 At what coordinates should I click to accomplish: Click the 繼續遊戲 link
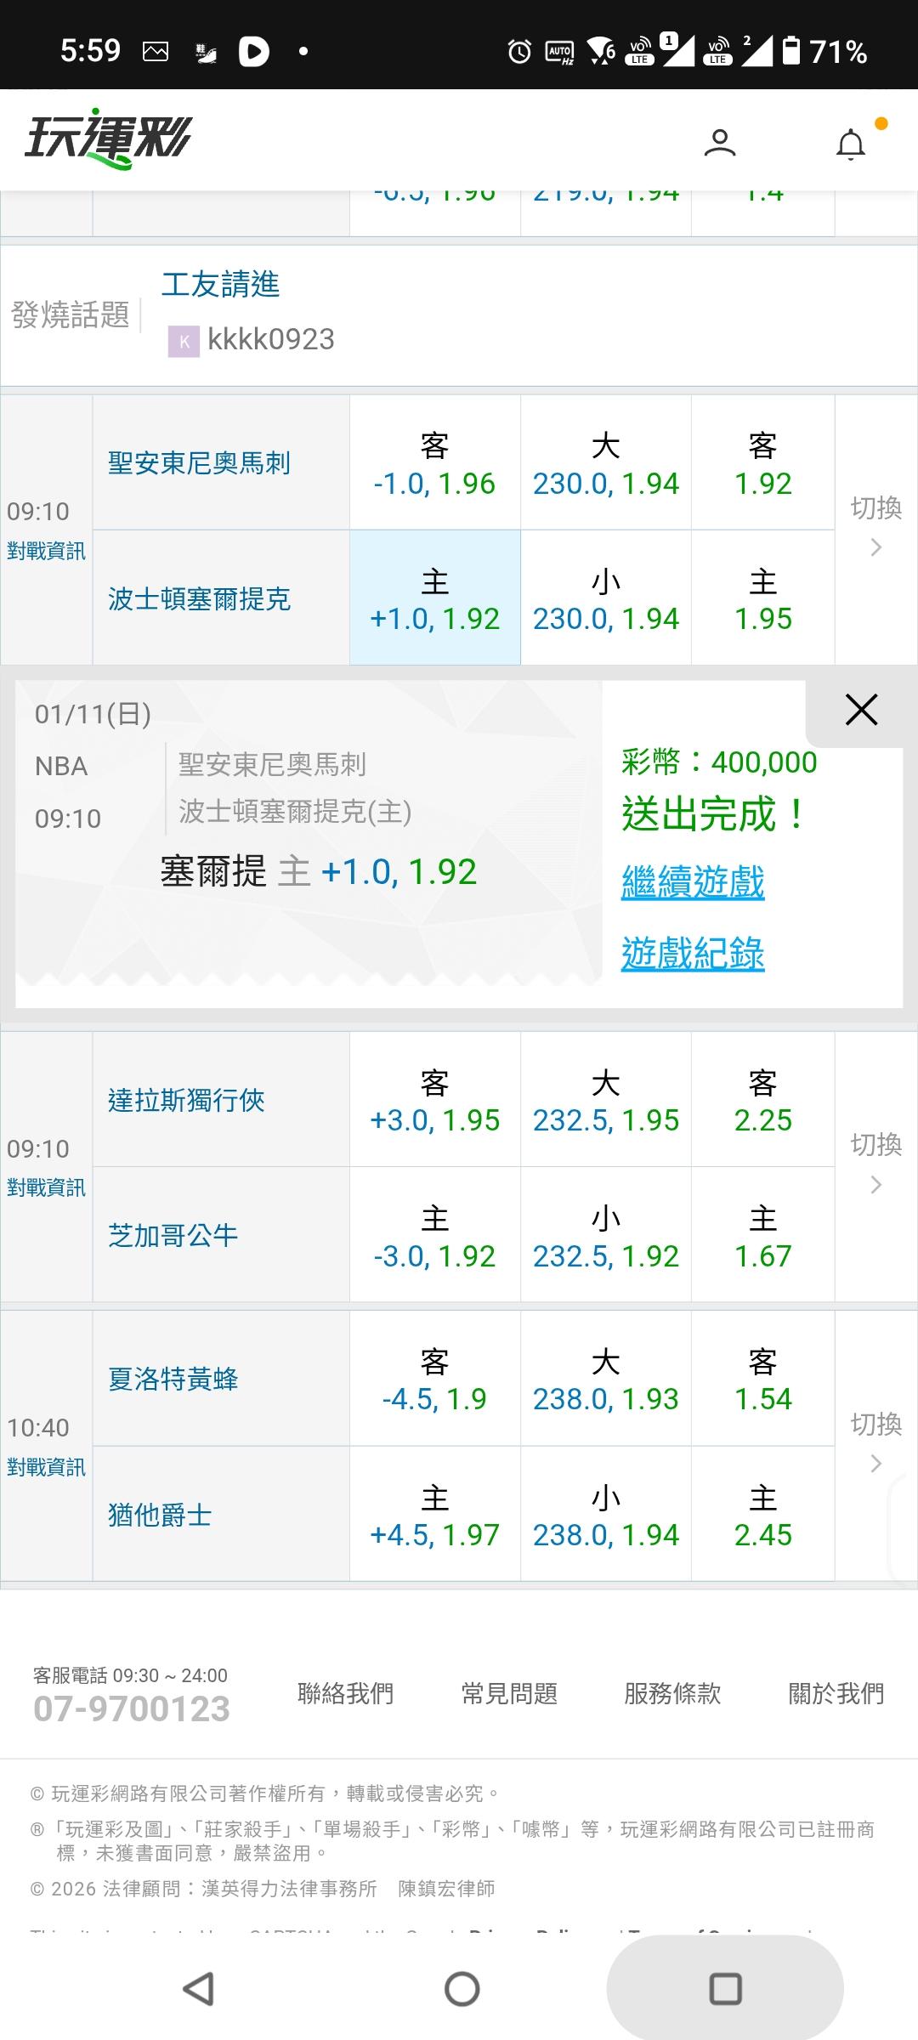point(693,882)
